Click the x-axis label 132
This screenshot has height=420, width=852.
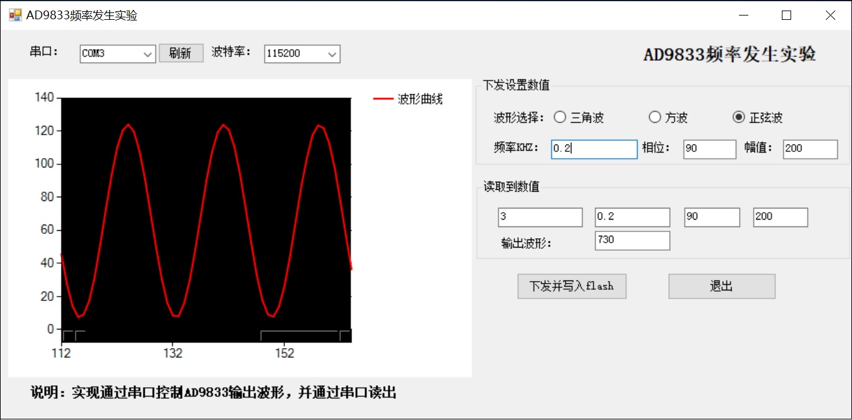tap(173, 354)
